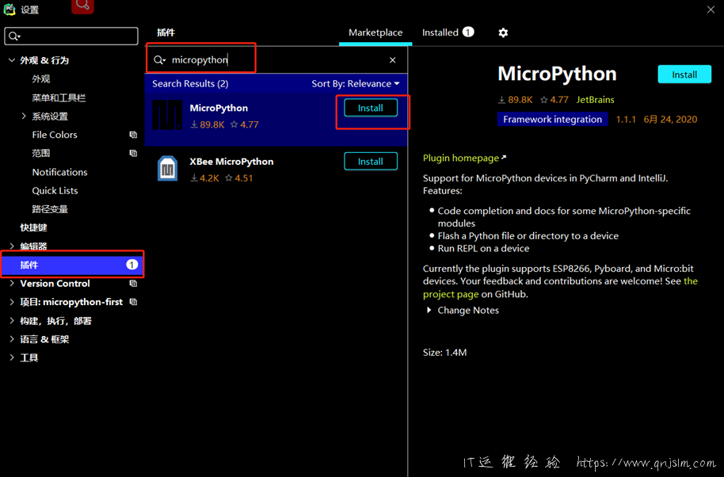Expand 项目: micropython-first section
This screenshot has height=477, width=724.
coord(12,302)
